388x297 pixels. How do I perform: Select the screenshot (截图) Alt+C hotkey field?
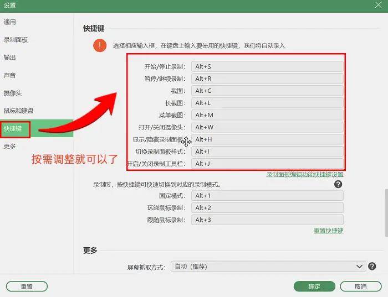267,91
